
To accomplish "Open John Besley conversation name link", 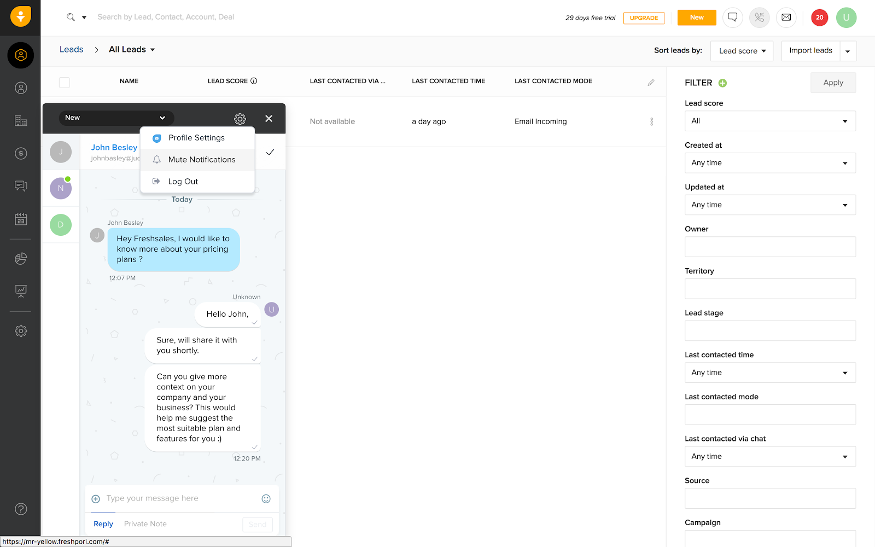I will pos(114,148).
